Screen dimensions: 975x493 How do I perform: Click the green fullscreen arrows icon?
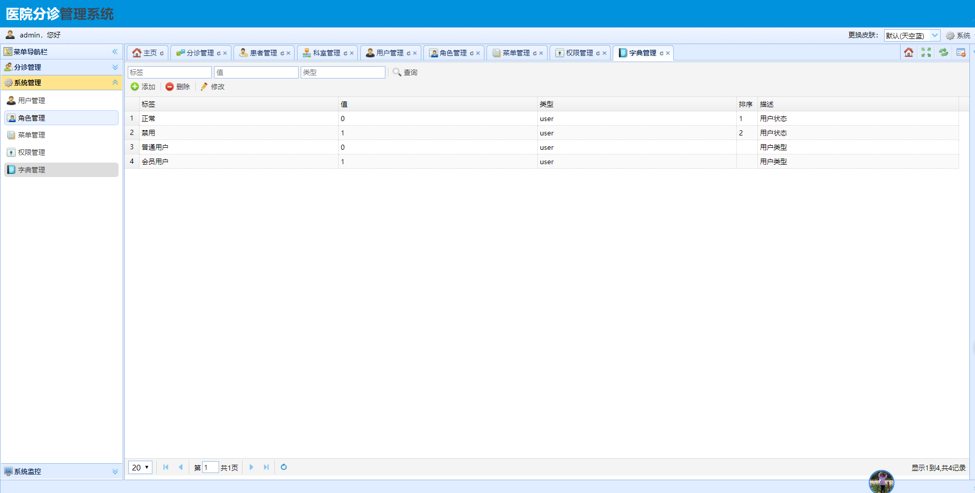click(x=926, y=52)
